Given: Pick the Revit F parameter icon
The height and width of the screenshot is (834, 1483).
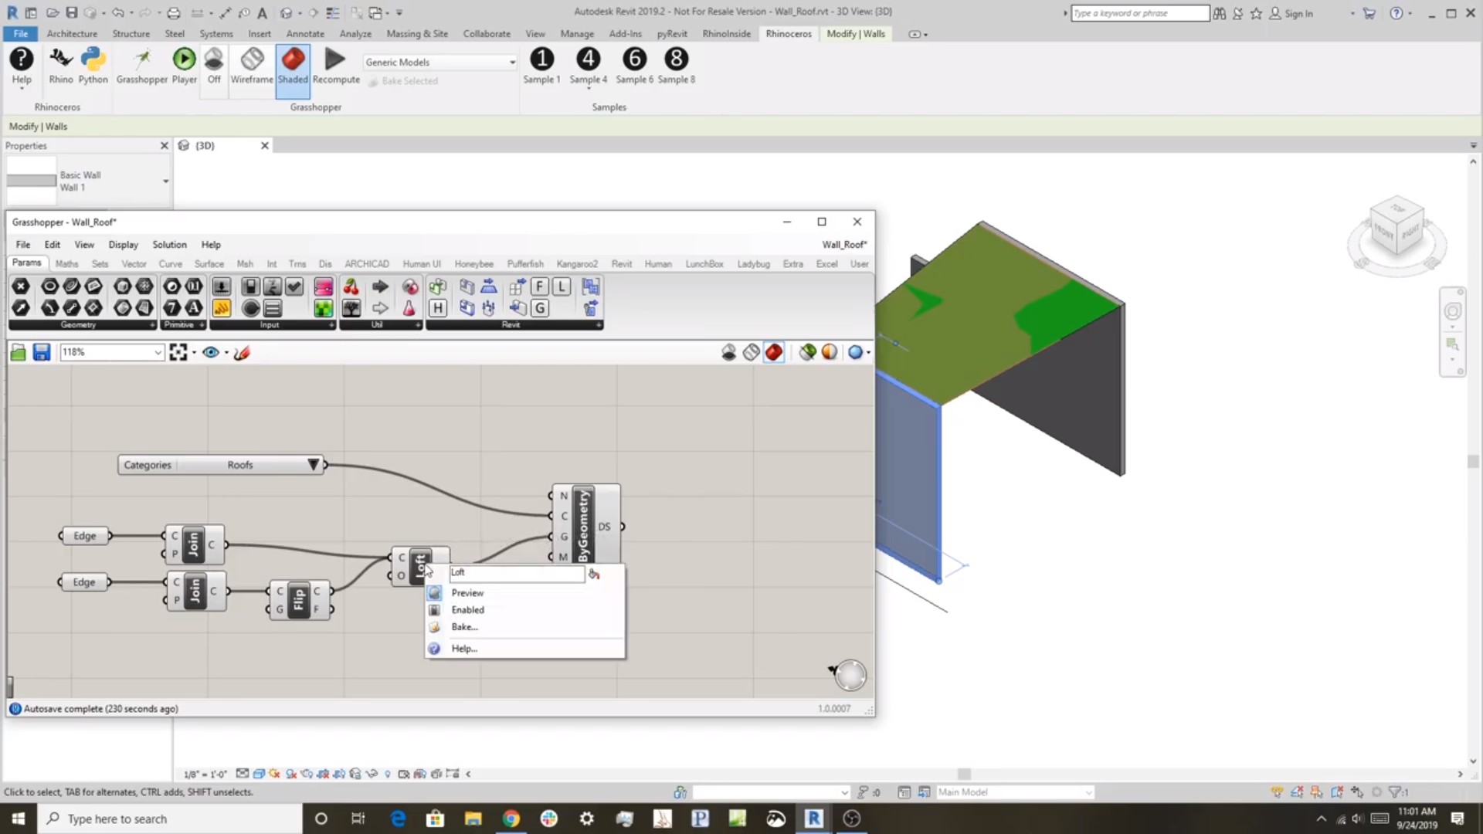Looking at the screenshot, I should [539, 286].
